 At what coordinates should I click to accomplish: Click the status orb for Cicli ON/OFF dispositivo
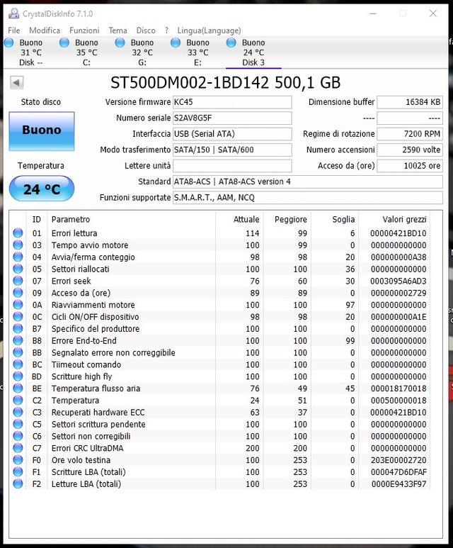(18, 317)
